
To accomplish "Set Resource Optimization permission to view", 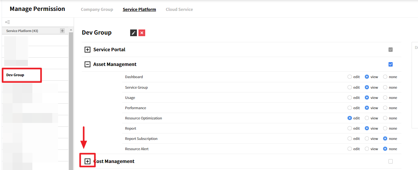I will 367,118.
